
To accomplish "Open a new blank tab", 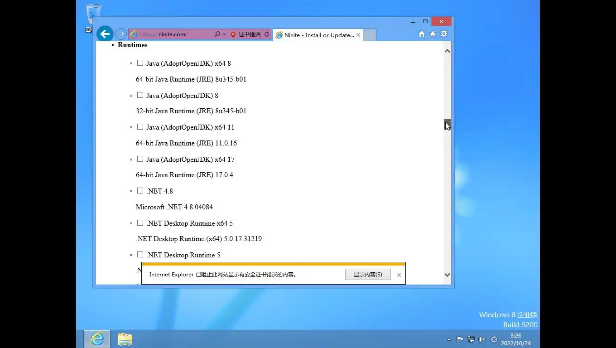I will tap(370, 35).
